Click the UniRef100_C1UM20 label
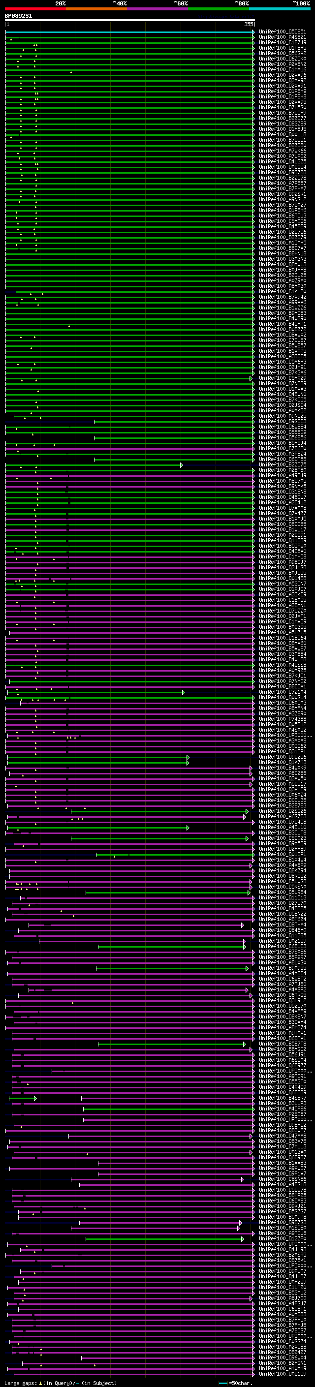Screen dimensions: 315x1387 click(282, 1288)
